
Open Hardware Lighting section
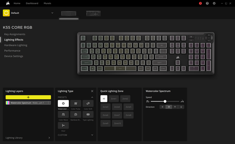16,45
